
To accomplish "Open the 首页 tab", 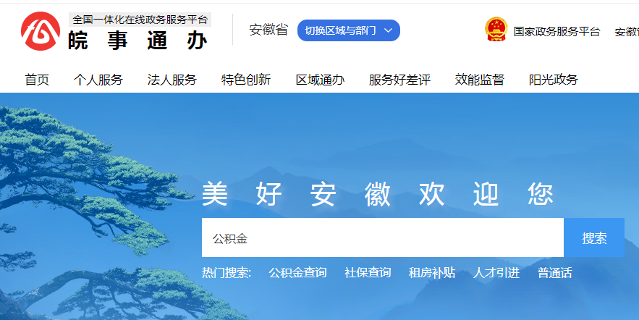I will [x=37, y=80].
